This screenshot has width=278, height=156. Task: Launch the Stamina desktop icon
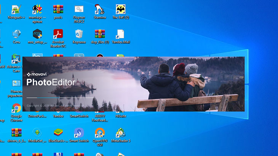(x=100, y=9)
